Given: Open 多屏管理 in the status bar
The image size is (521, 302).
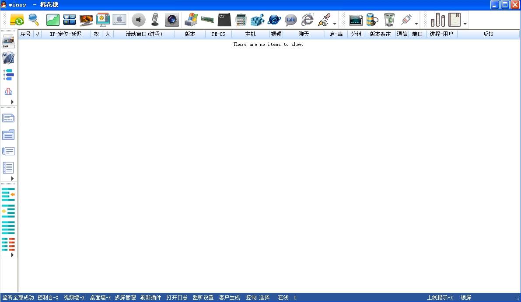Looking at the screenshot, I should coord(125,298).
